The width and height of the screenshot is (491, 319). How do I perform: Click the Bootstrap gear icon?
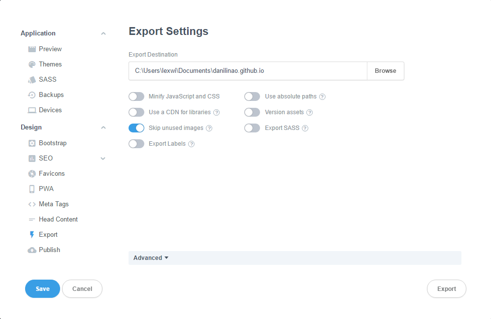coord(32,143)
